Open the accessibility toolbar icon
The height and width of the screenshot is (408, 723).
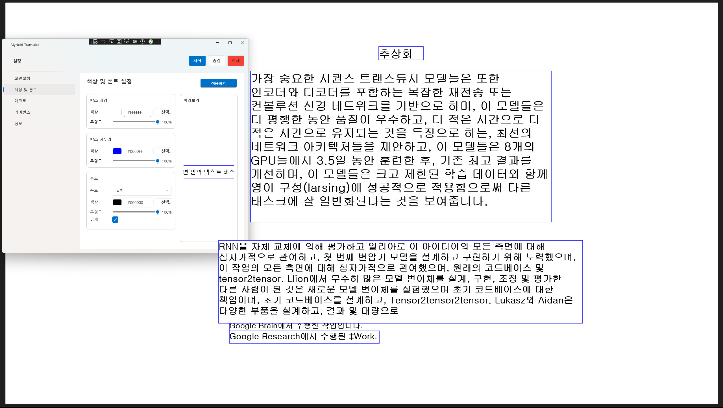pos(143,42)
